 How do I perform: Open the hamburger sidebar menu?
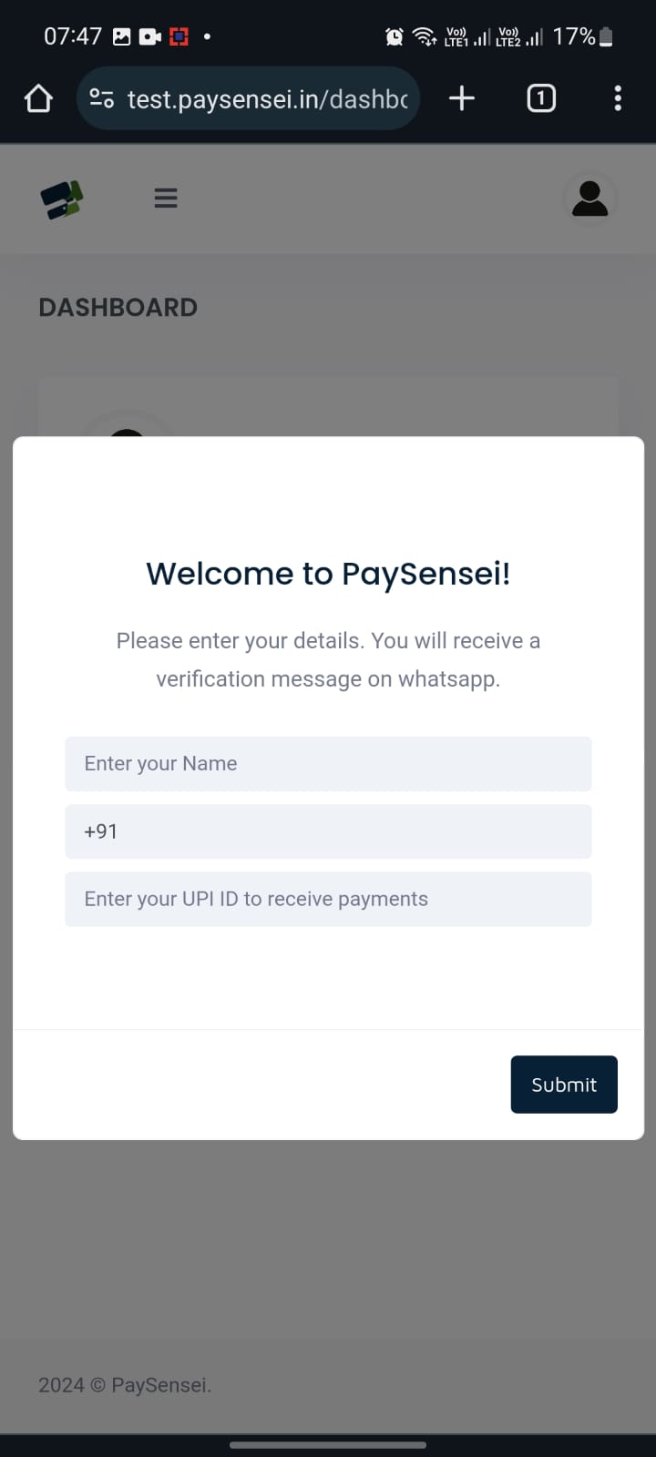[x=166, y=198]
